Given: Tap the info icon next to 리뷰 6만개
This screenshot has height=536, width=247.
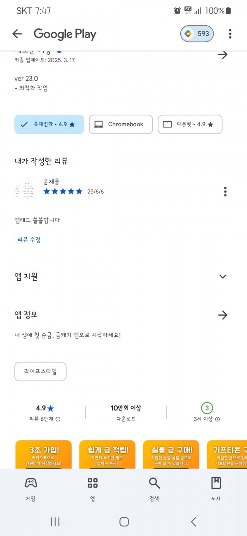Looking at the screenshot, I should pyautogui.click(x=58, y=419).
